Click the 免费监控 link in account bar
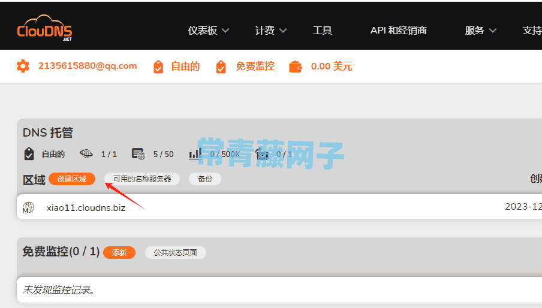 [x=255, y=67]
